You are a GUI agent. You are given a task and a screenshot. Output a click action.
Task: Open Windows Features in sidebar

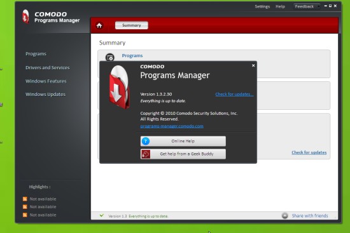(46, 81)
